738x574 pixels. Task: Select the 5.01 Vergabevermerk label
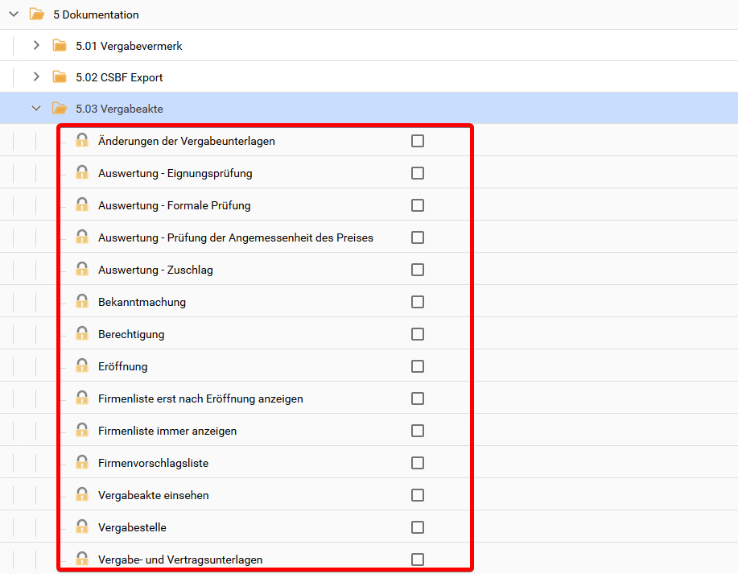coord(129,46)
